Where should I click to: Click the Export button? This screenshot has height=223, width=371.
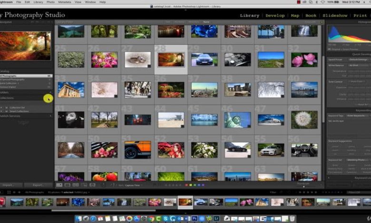39,185
